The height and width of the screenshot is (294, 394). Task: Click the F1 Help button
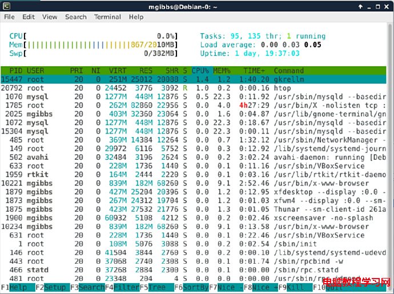(x=18, y=287)
